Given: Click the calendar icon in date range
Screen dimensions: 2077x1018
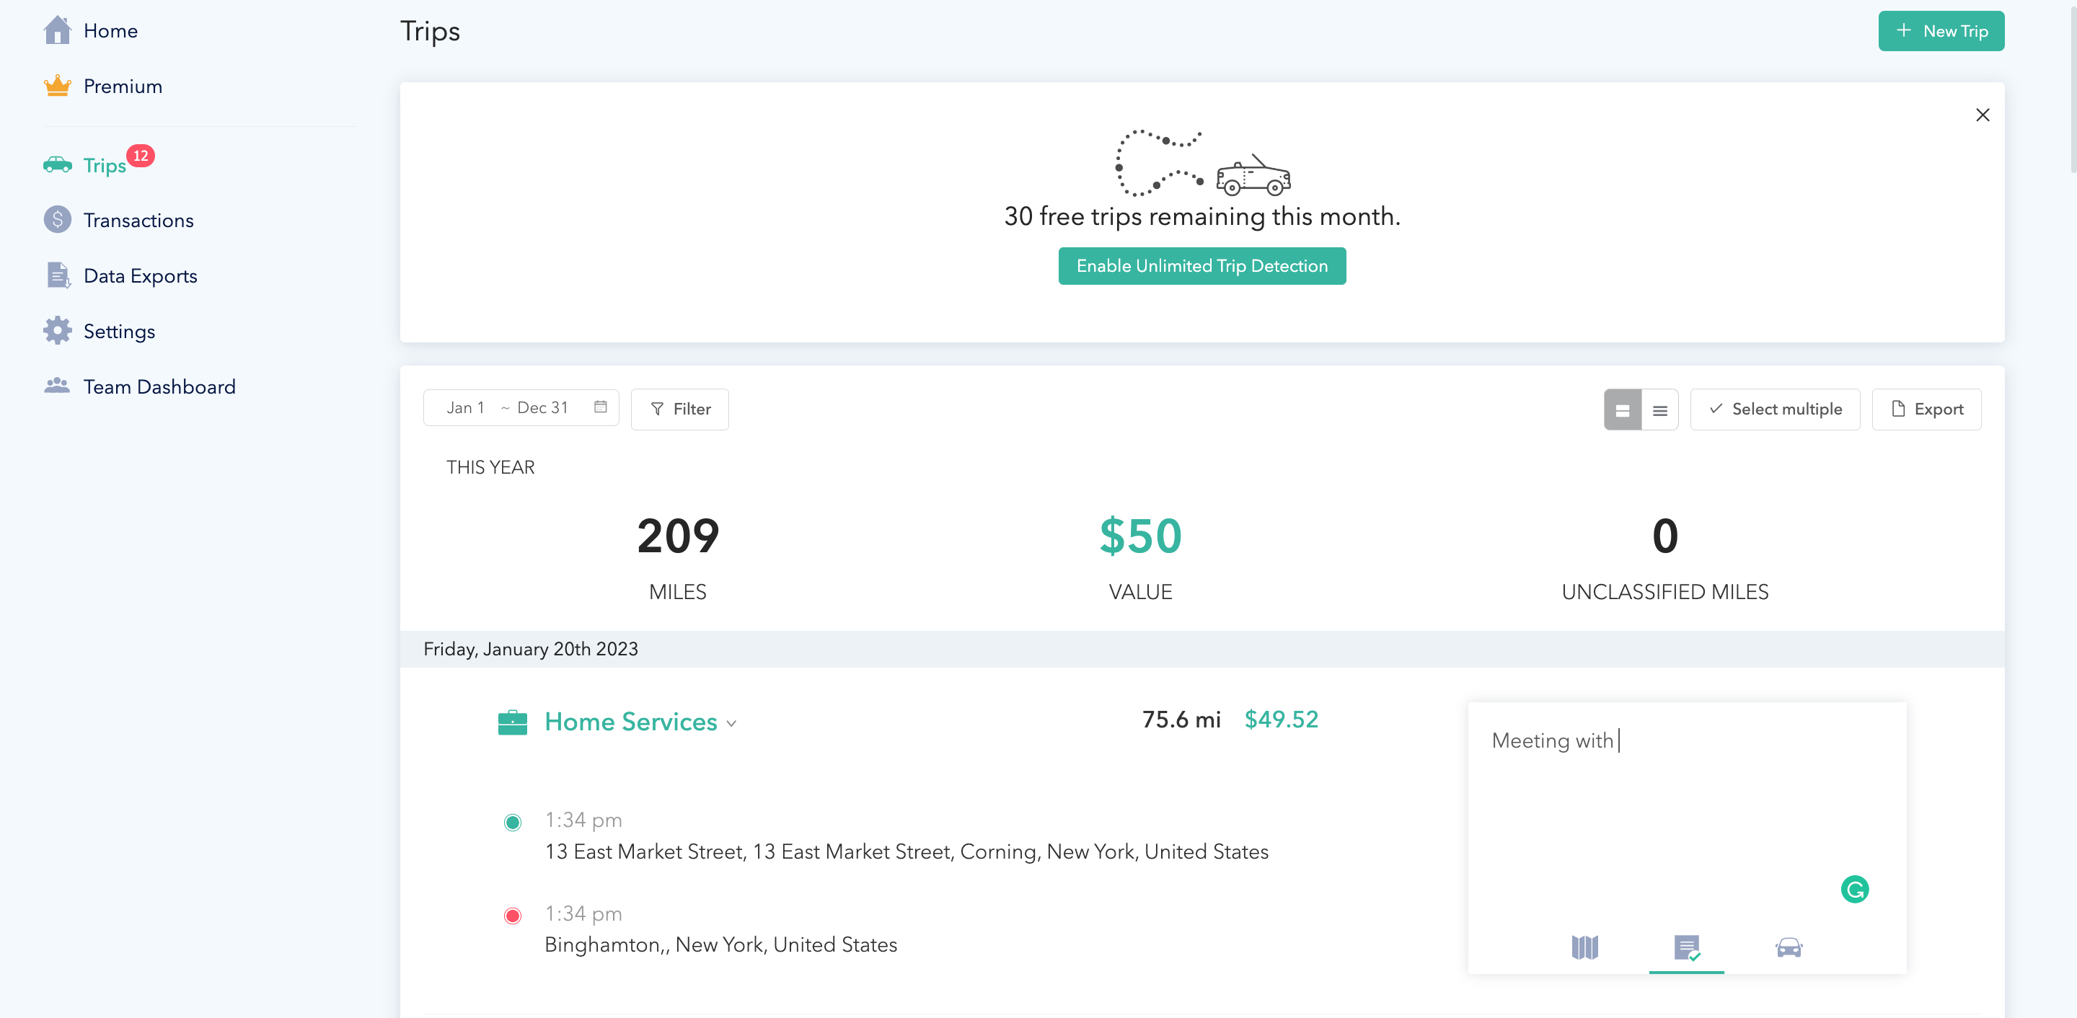Looking at the screenshot, I should pyautogui.click(x=600, y=407).
